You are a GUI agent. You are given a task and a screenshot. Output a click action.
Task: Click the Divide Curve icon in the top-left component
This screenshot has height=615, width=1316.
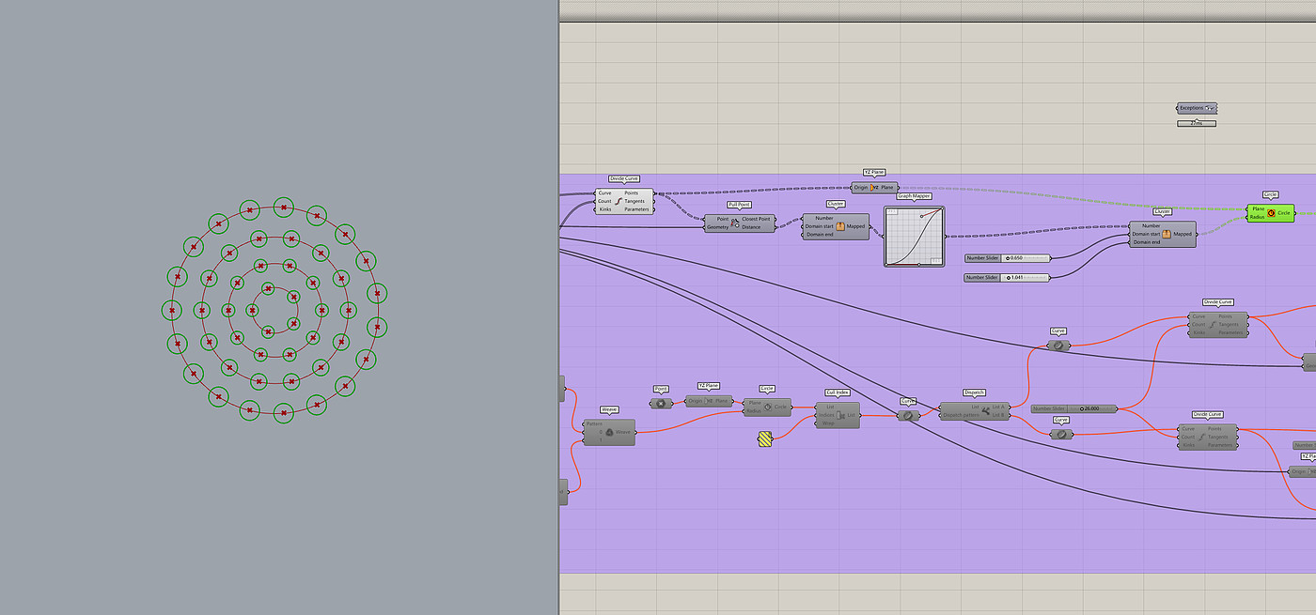[x=618, y=201]
